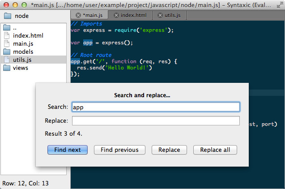Click the '// Imports' comment line
This screenshot has width=285, height=189.
point(86,24)
